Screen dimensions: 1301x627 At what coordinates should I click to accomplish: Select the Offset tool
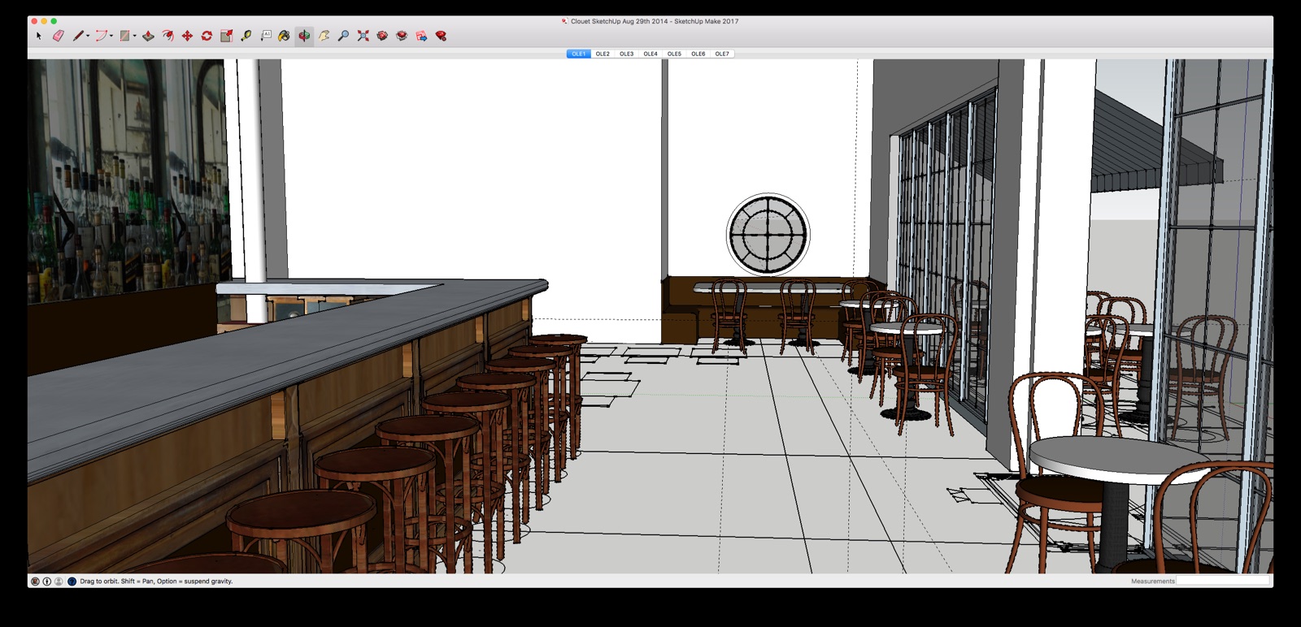click(168, 36)
